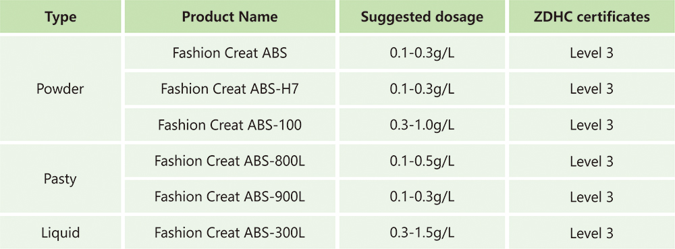The height and width of the screenshot is (249, 675).
Task: Select the Product Name column header
Action: point(230,17)
